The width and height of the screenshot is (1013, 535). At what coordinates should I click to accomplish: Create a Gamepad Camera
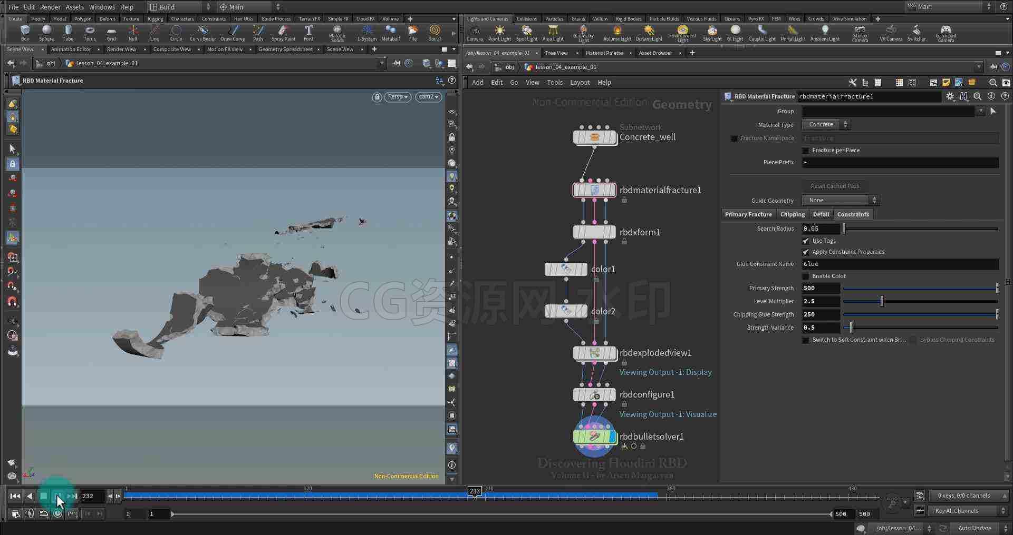[x=946, y=33]
